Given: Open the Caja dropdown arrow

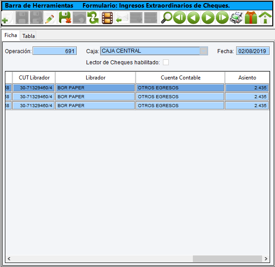Looking at the screenshot, I should [x=204, y=51].
